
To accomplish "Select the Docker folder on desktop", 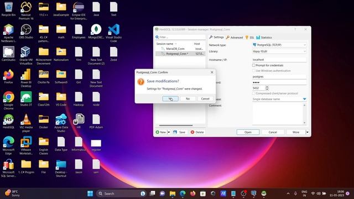I will tap(44, 121).
